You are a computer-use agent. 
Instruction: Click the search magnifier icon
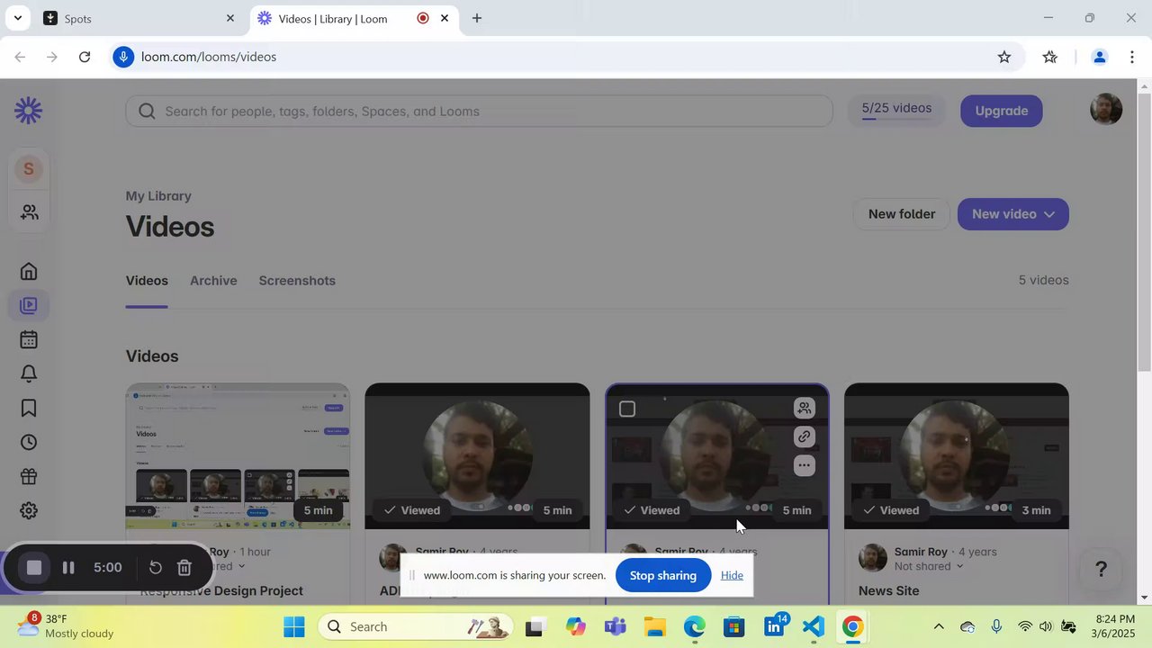point(147,112)
